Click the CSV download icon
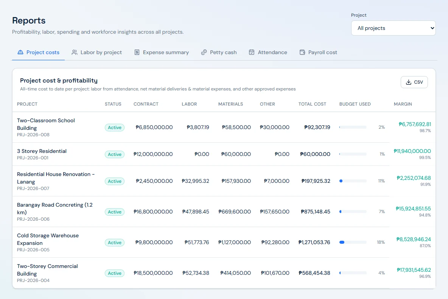The image size is (448, 299). pyautogui.click(x=409, y=82)
